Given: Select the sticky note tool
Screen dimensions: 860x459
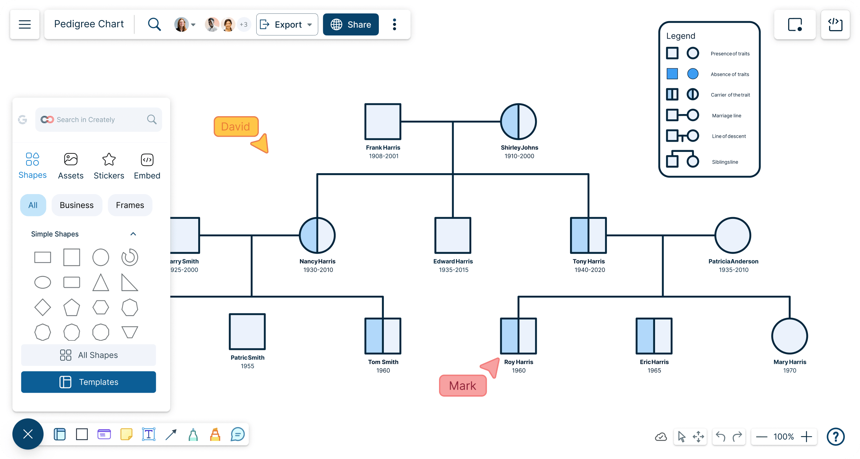Looking at the screenshot, I should pyautogui.click(x=126, y=434).
